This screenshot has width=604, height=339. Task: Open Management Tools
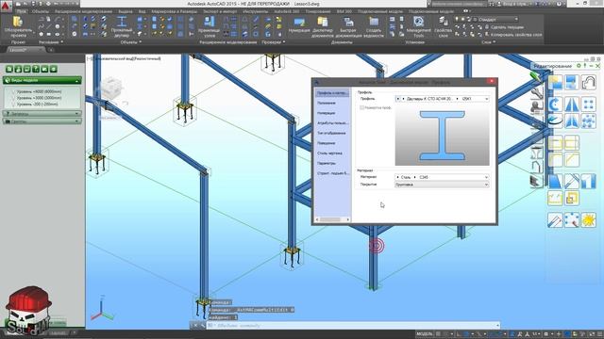[x=418, y=26]
